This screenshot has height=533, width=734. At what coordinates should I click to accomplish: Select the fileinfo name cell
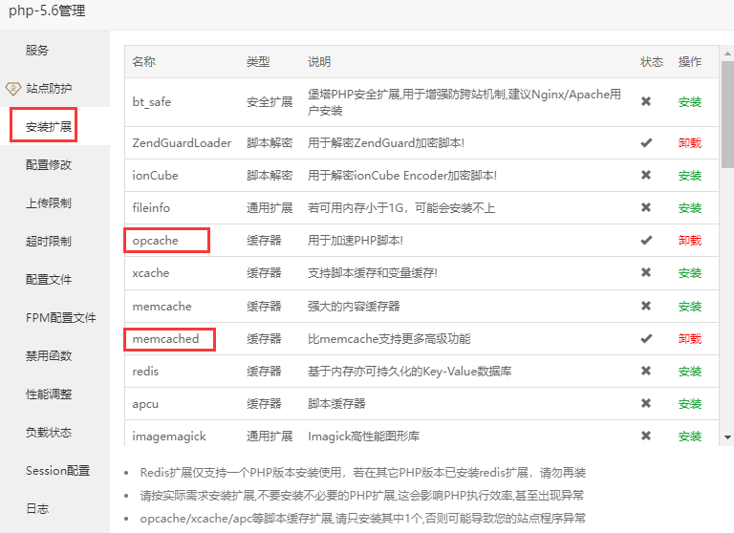pyautogui.click(x=151, y=208)
